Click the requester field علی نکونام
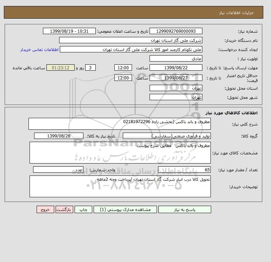 click(131, 49)
